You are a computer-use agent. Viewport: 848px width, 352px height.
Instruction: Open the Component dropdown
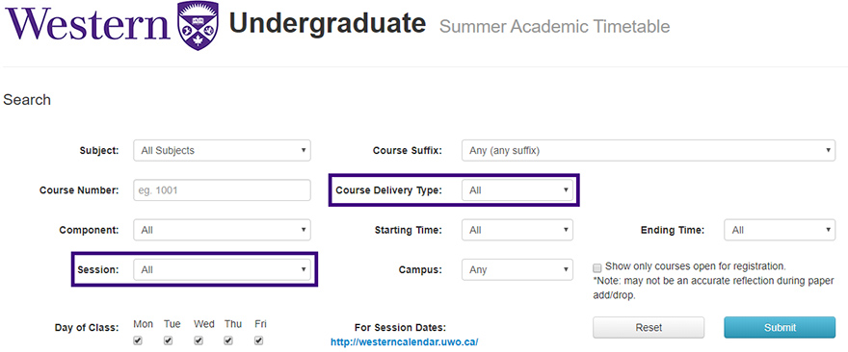click(x=222, y=230)
